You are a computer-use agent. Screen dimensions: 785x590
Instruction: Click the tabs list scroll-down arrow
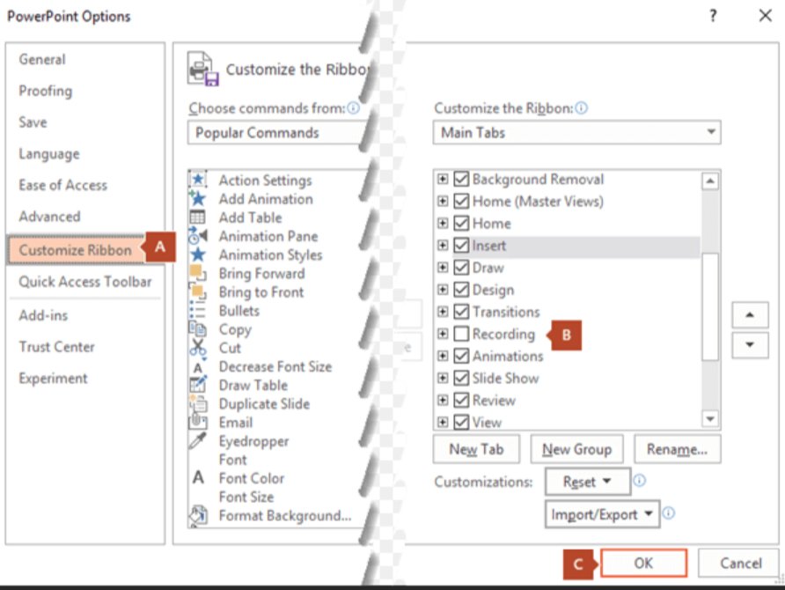pyautogui.click(x=710, y=418)
